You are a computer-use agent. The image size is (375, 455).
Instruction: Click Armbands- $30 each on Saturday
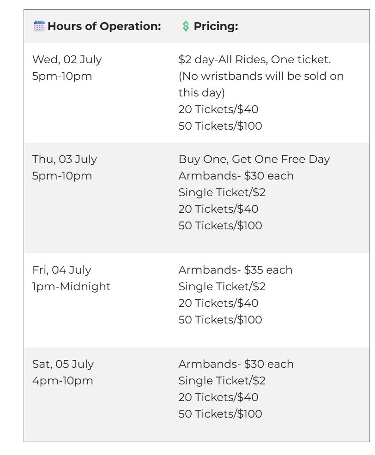[x=236, y=364]
